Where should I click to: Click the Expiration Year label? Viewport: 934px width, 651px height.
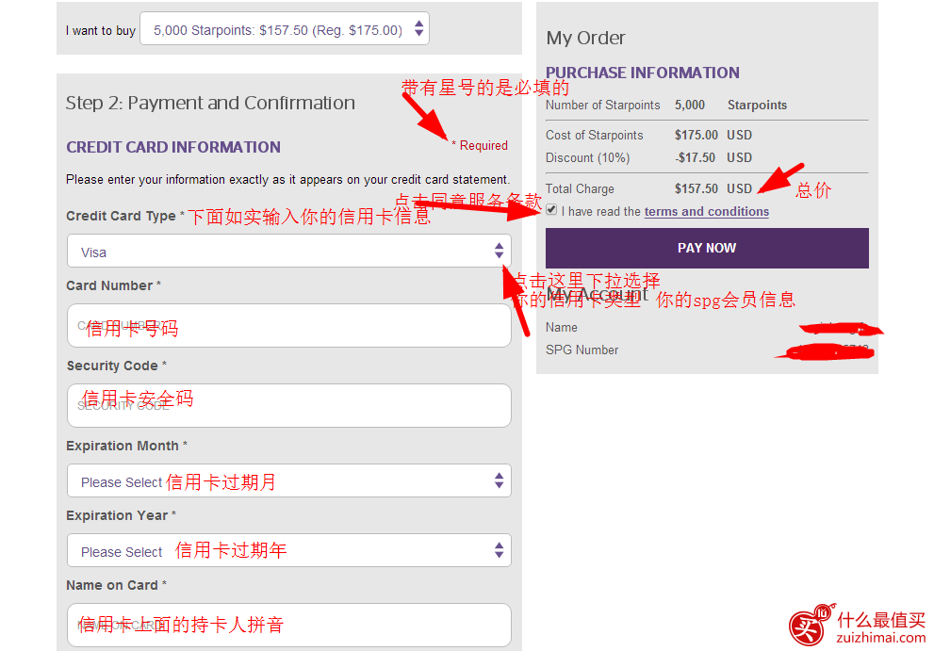117,515
